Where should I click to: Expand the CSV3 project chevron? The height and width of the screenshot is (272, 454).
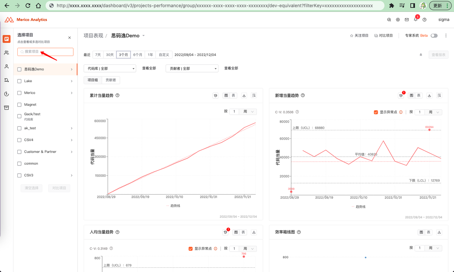(72, 175)
